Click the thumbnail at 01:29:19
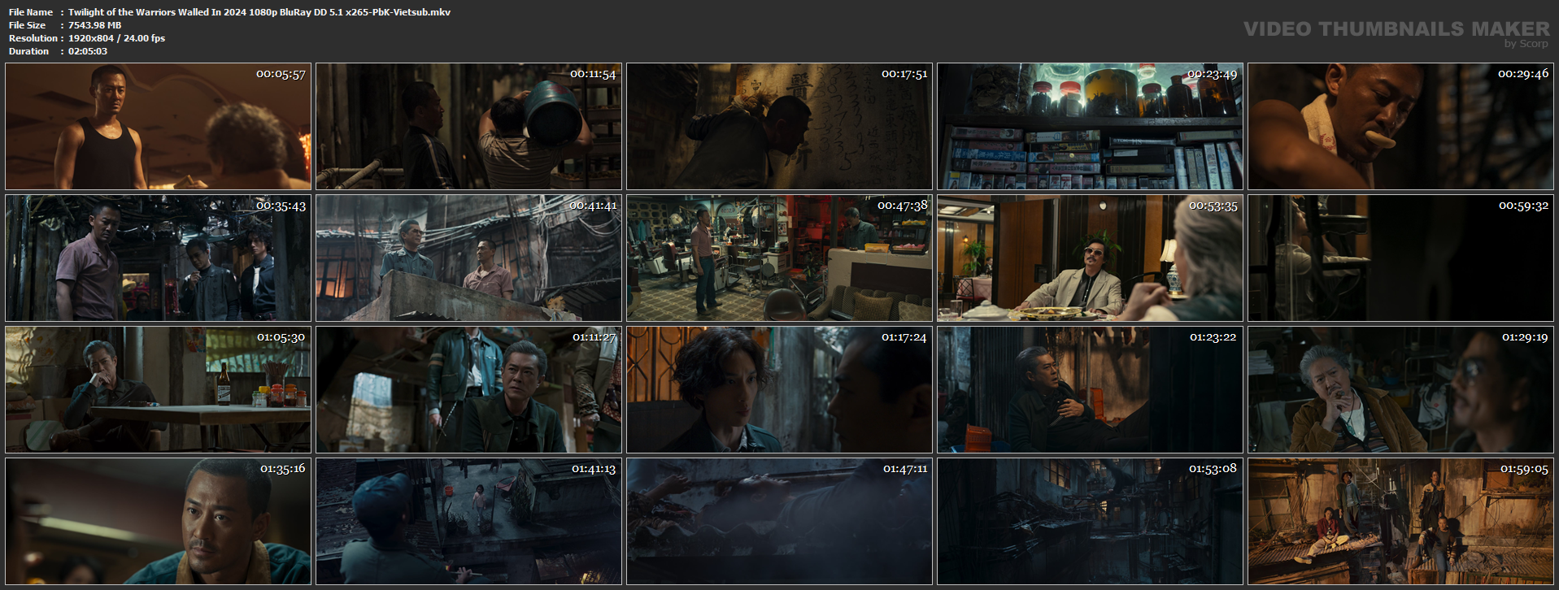The image size is (1559, 590). point(1400,389)
